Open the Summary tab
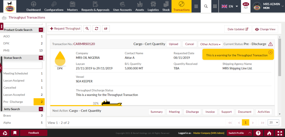The width and height of the screenshot is (285, 137). (x=156, y=112)
